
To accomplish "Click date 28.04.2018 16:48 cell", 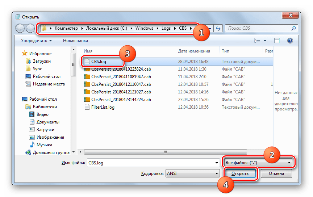I will click(193, 62).
